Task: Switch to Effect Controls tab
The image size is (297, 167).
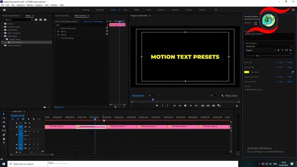Action: pos(80,16)
